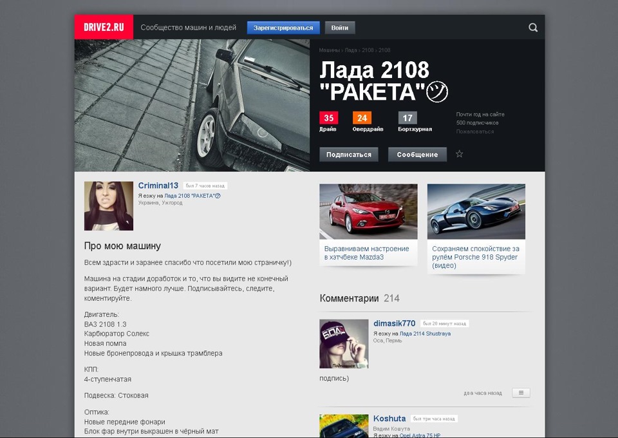The height and width of the screenshot is (438, 618).
Task: Click the Карбюратор Солекс line
Action: click(x=117, y=334)
